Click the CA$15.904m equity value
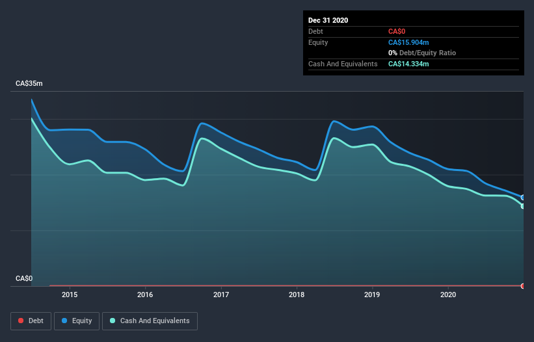The height and width of the screenshot is (342, 534). point(408,42)
